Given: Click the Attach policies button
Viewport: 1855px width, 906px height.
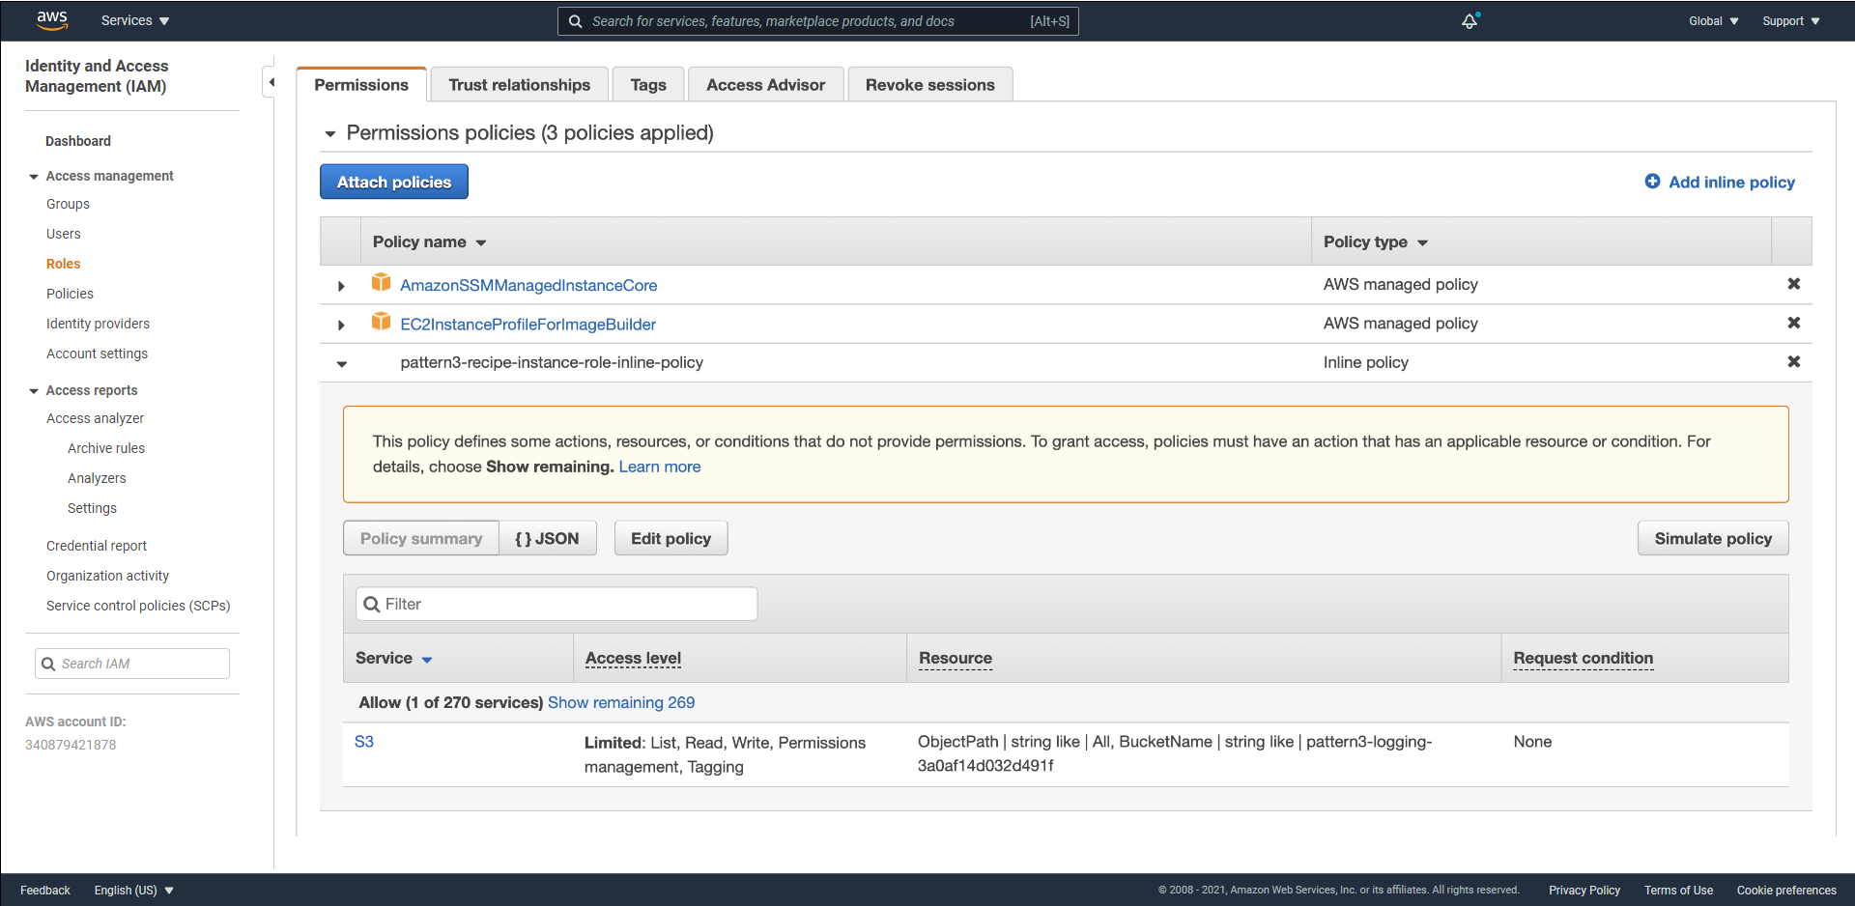Looking at the screenshot, I should pos(394,182).
